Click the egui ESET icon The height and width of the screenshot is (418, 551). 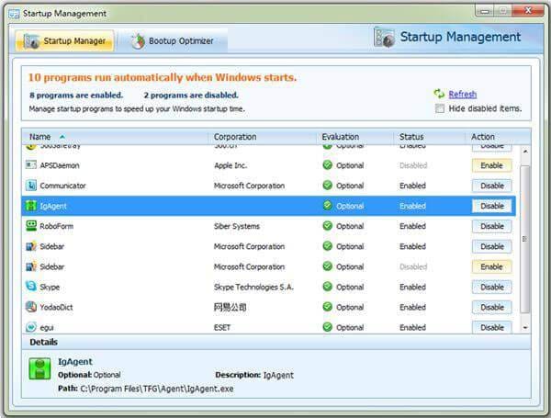[x=32, y=327]
